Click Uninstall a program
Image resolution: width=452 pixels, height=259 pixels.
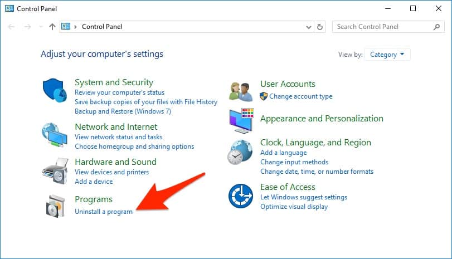pos(104,212)
